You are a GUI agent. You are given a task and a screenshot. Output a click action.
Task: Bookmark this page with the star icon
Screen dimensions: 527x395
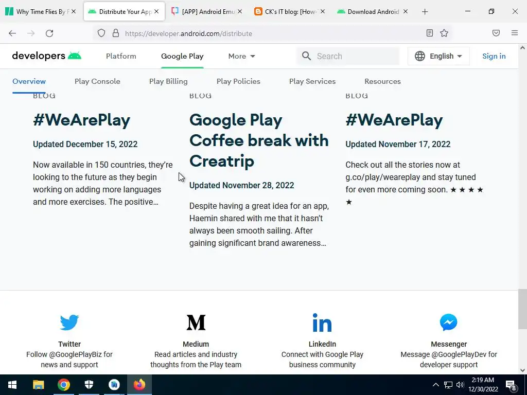tap(444, 33)
